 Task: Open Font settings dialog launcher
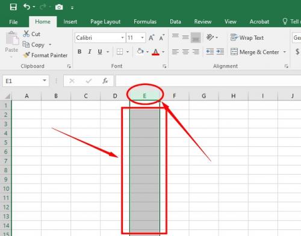[x=164, y=66]
